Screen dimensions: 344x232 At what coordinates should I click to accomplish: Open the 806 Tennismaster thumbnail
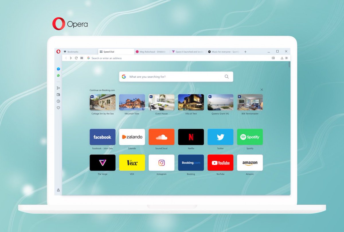pos(250,102)
